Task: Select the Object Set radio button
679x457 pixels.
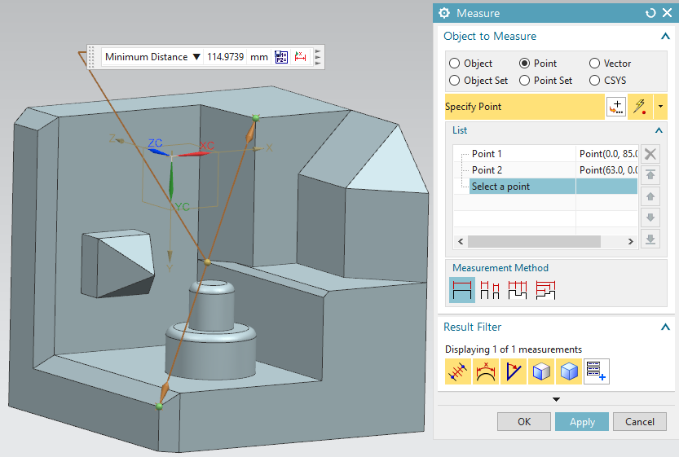Action: pyautogui.click(x=454, y=81)
